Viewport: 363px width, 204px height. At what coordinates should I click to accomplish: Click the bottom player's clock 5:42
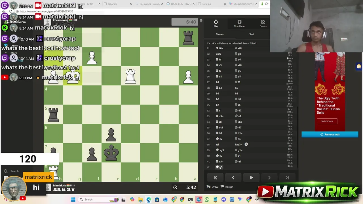[x=184, y=187]
